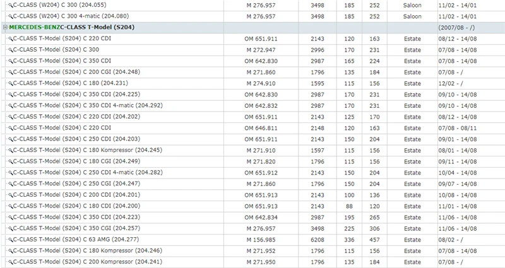
Task: Click magnifier icon for C 180 (204.231)
Action: [x=11, y=83]
